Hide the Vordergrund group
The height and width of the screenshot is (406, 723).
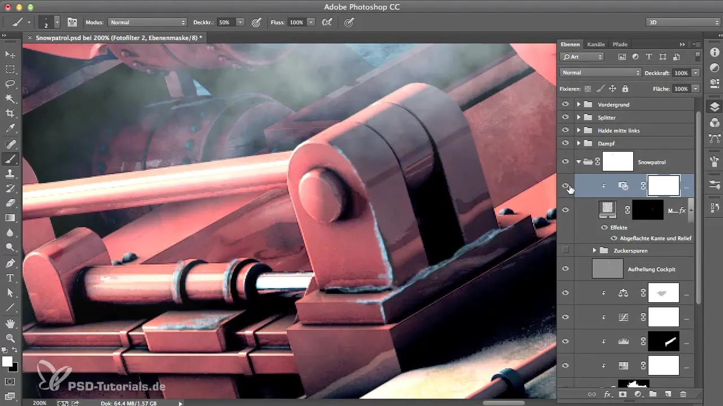[565, 104]
